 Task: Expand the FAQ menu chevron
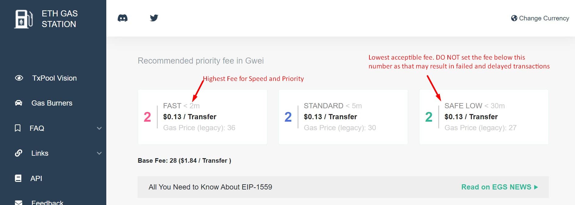99,128
